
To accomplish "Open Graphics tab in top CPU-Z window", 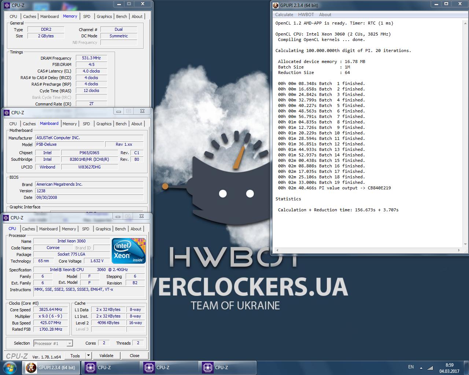I will pyautogui.click(x=104, y=16).
